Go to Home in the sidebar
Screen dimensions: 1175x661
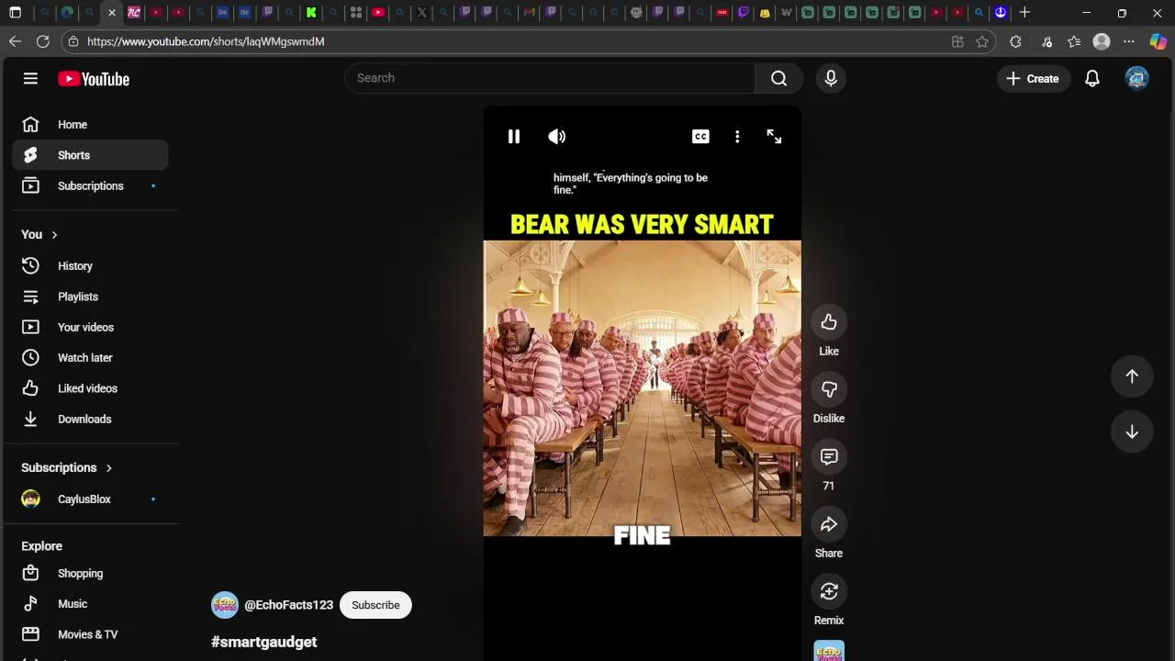[90, 125]
